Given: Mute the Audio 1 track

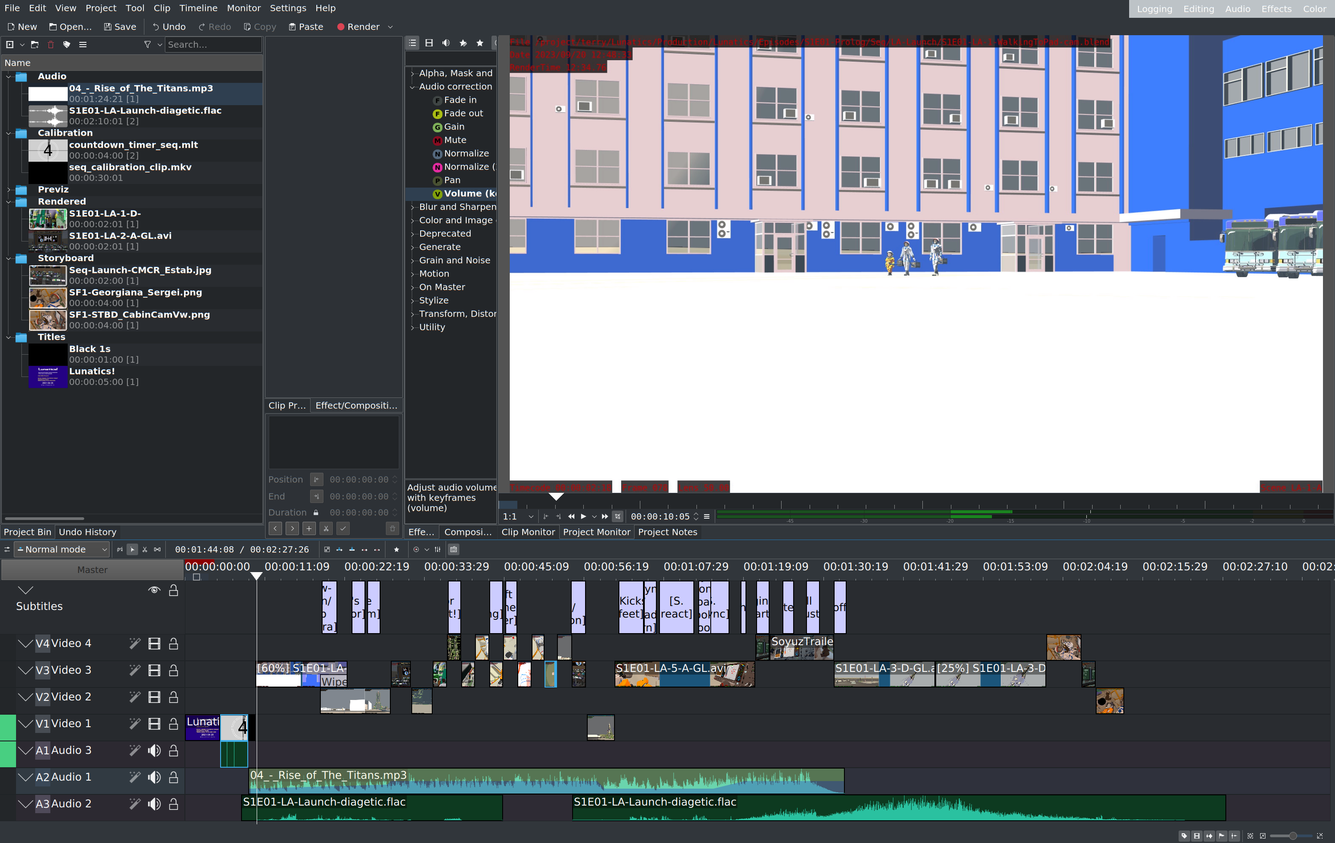Looking at the screenshot, I should (x=154, y=777).
